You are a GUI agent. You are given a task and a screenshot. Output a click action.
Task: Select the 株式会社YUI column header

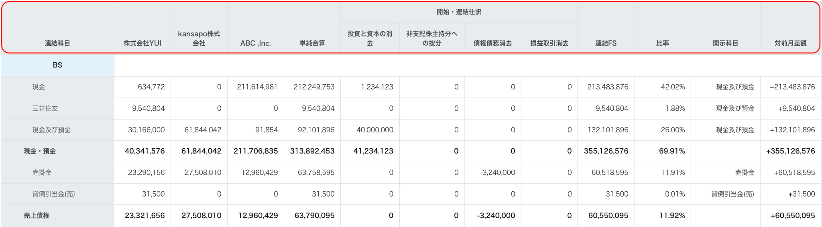(142, 43)
